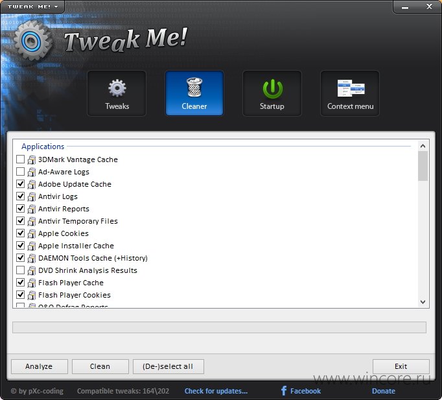The image size is (442, 400).
Task: Uncheck Antivir Reports
Action: click(20, 209)
